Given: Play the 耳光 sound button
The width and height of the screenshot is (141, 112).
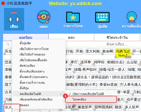Looking at the screenshot, I should 8,51.
